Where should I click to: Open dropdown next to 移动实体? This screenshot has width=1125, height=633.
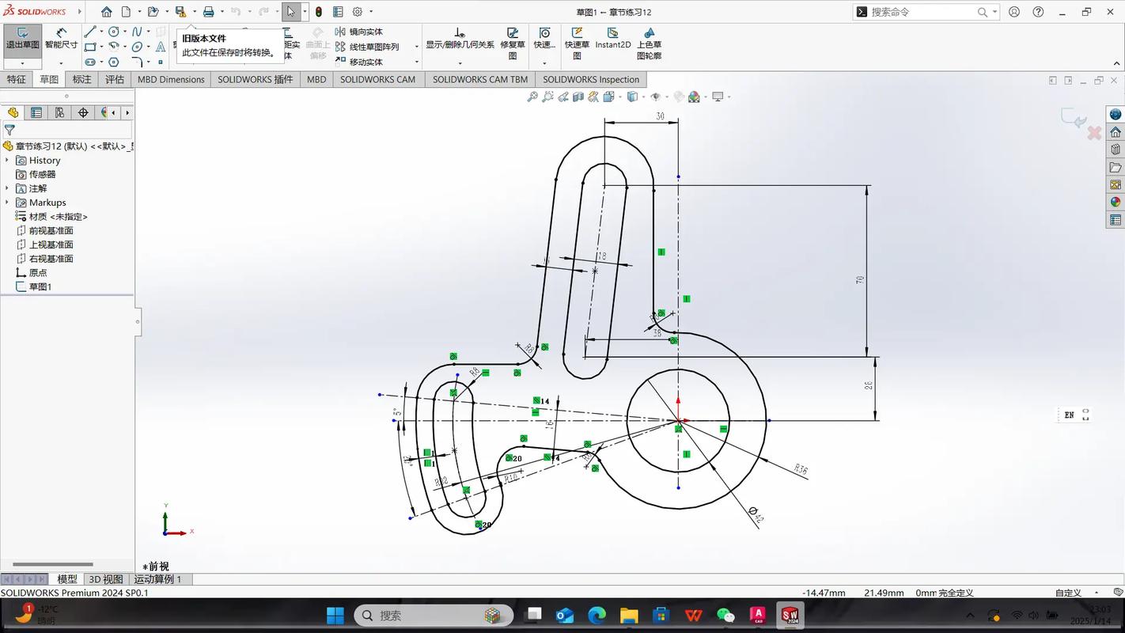pyautogui.click(x=416, y=62)
